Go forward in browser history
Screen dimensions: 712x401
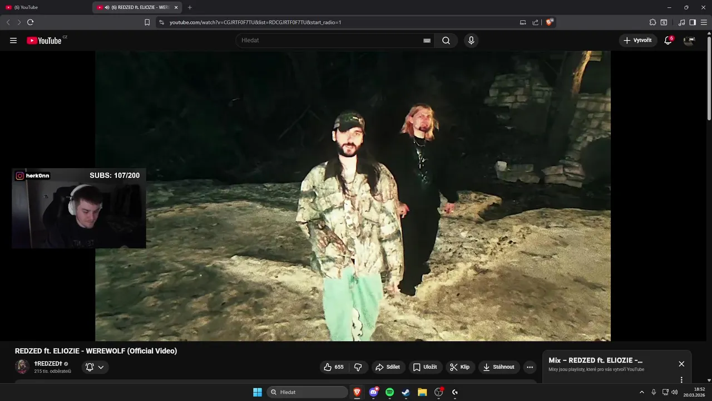(19, 22)
